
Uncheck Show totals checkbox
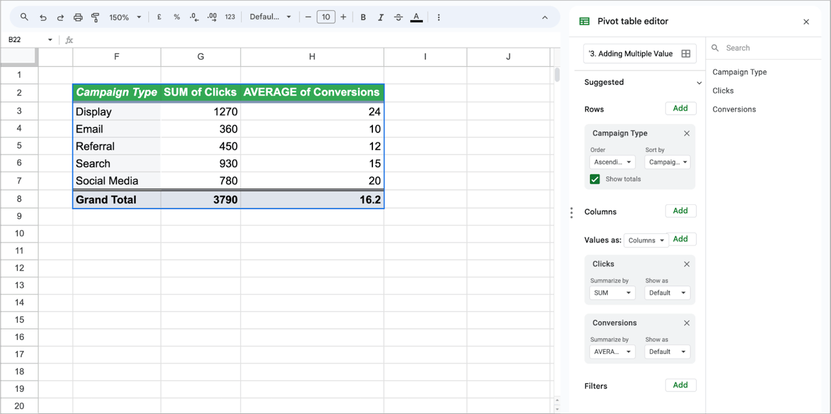point(595,179)
